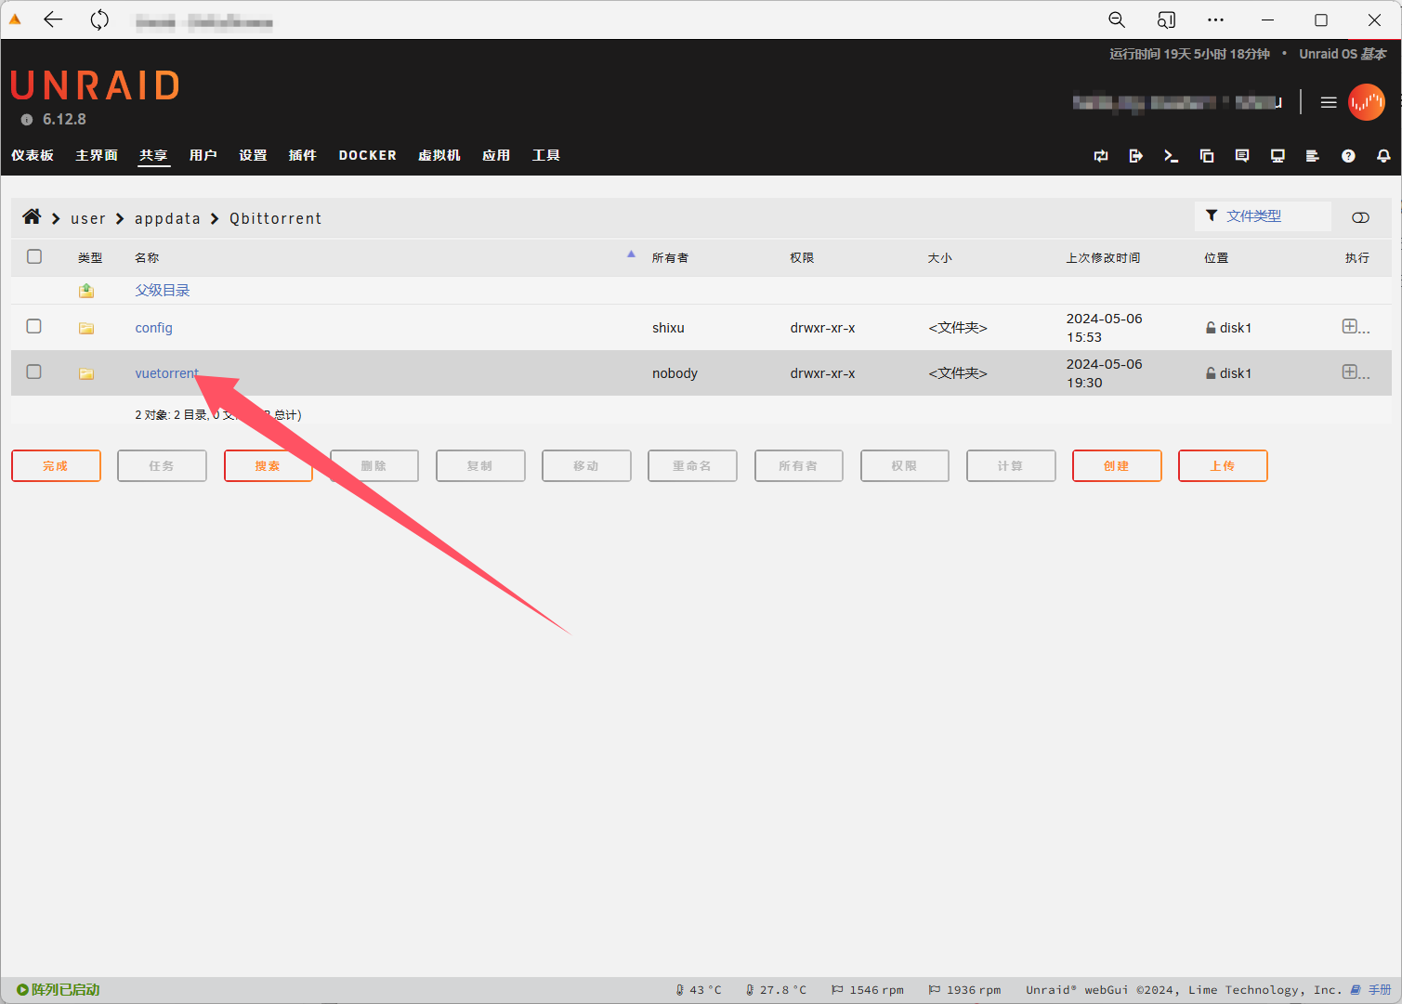This screenshot has width=1402, height=1004.
Task: Open the system info monitor icon
Action: pyautogui.click(x=1278, y=156)
